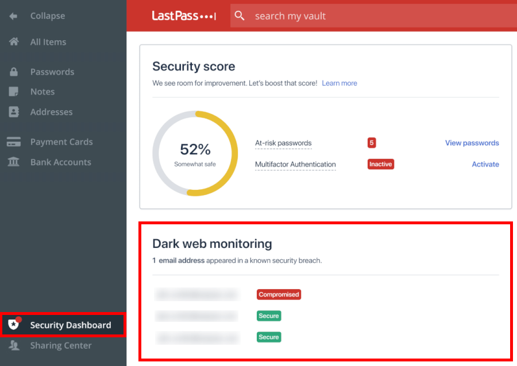Click the LastPass logo
The height and width of the screenshot is (366, 517).
click(184, 15)
